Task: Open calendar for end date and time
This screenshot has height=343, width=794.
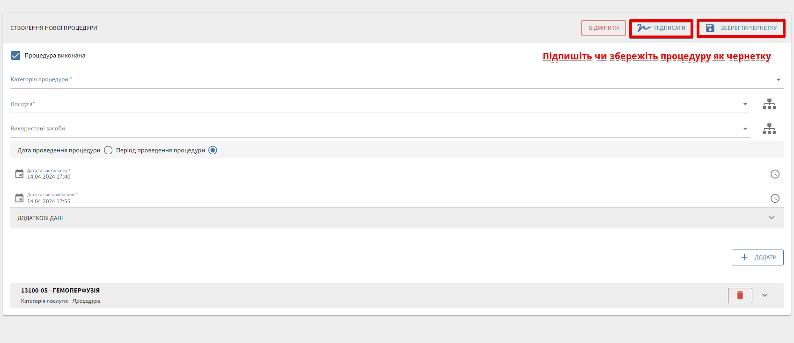Action: 19,198
